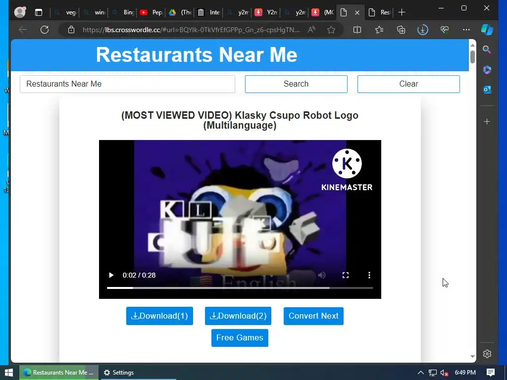Viewport: 507px width, 380px height.
Task: Switch to the YouTube 'Pep' tab
Action: [152, 12]
